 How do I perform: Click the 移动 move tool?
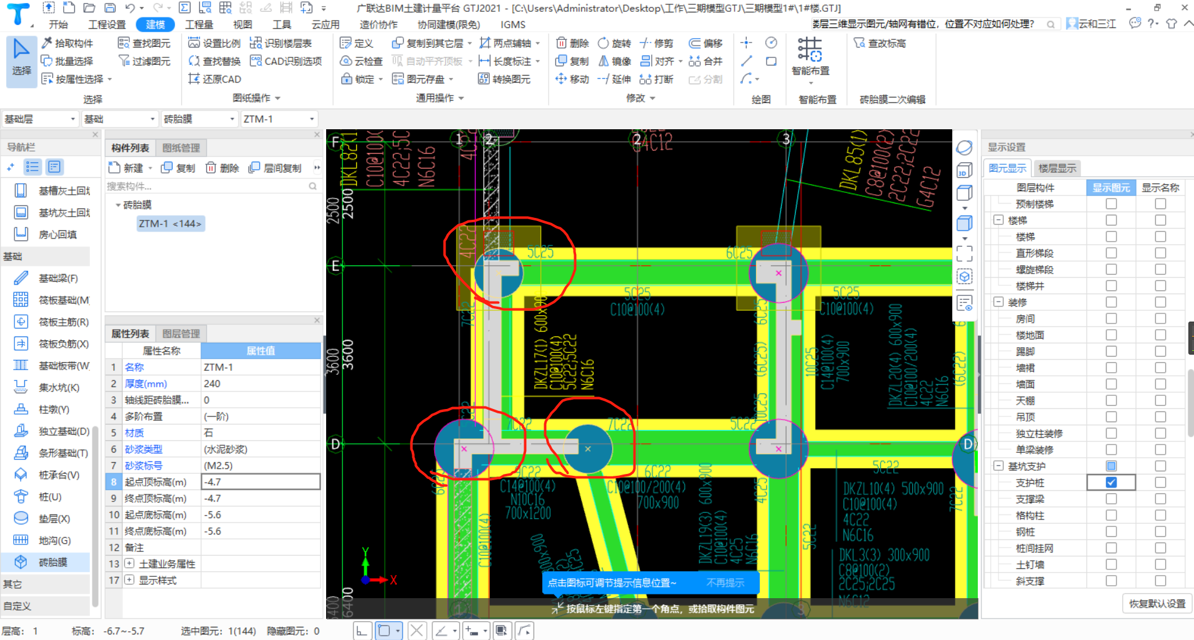(572, 79)
